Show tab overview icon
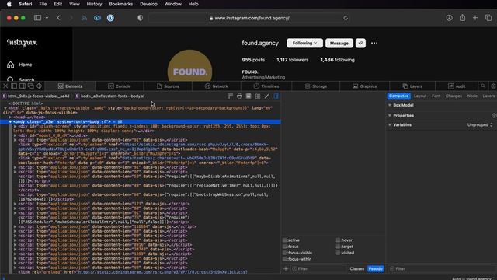The width and height of the screenshot is (497, 280). click(x=488, y=18)
